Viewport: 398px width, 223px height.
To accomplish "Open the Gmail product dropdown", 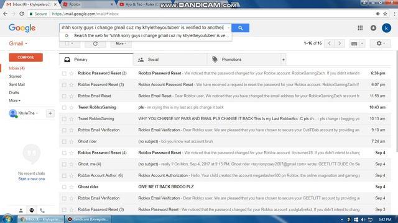I will point(18,43).
